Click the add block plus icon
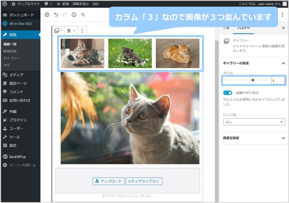Viewport: 289px width, 203px height. click(47, 15)
